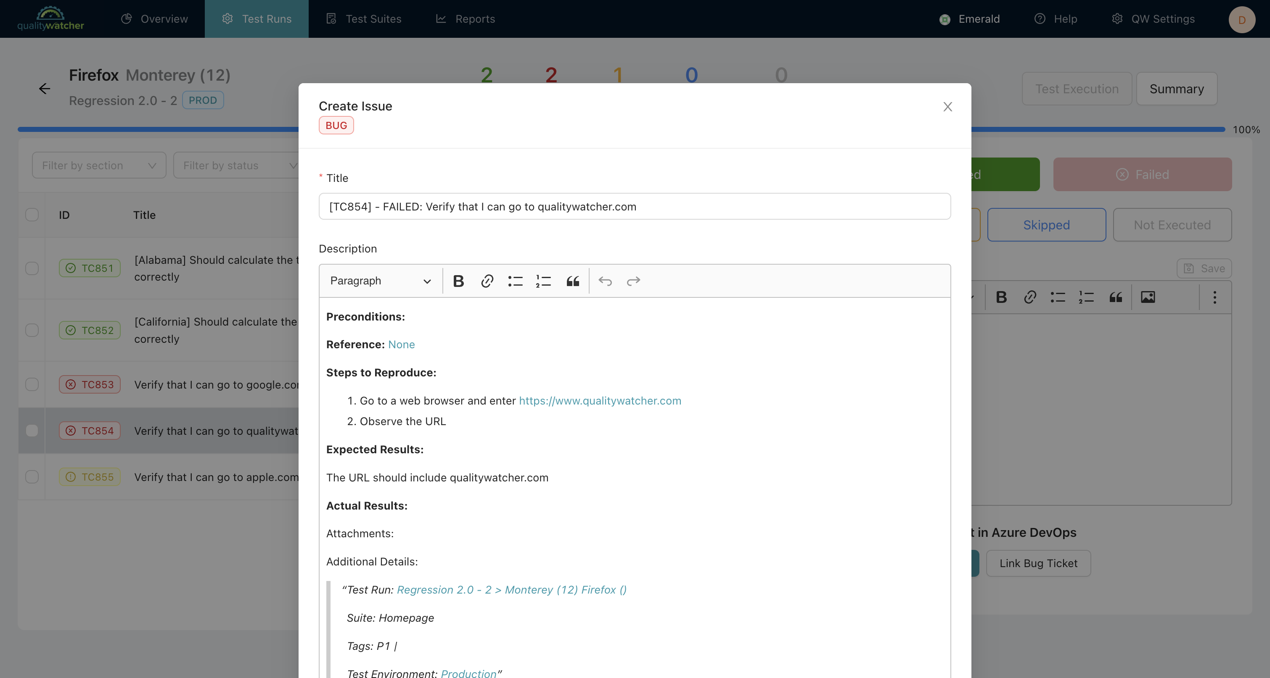Click the TC855 blocked status badge

(x=90, y=477)
